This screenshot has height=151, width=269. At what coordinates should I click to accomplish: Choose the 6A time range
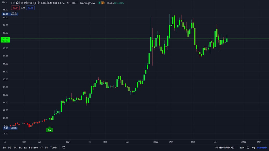click(25, 148)
